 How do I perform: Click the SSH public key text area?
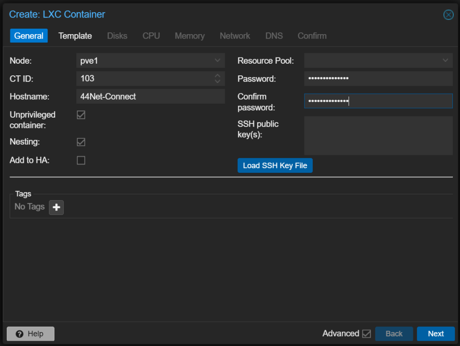(378, 136)
